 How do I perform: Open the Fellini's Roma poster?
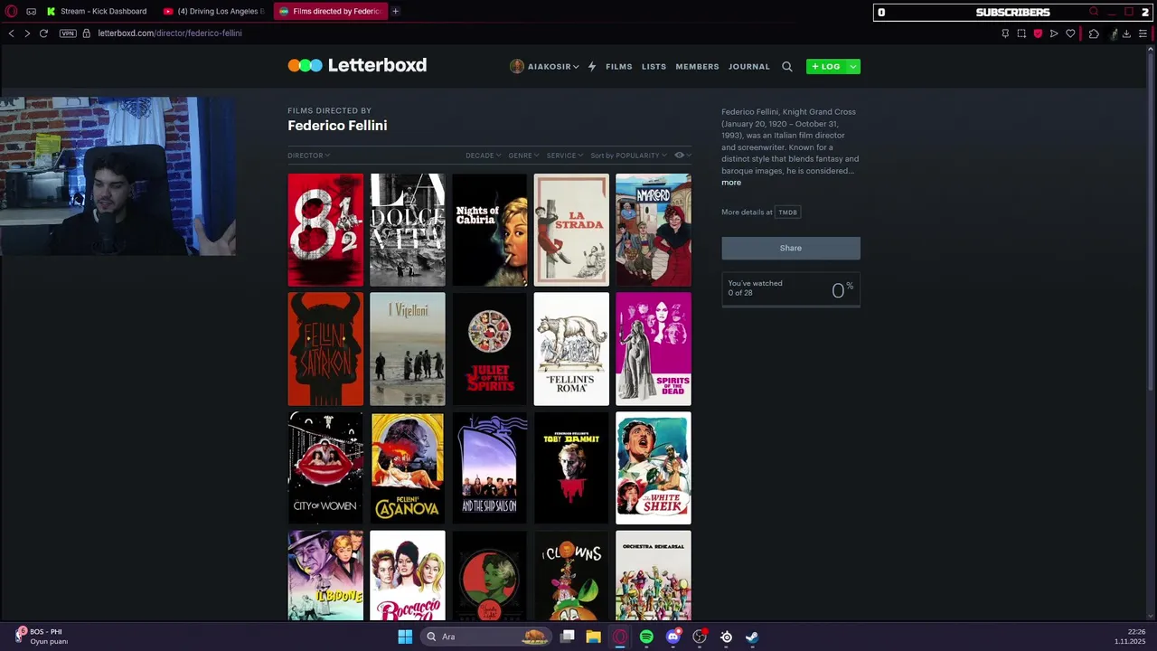pos(571,349)
